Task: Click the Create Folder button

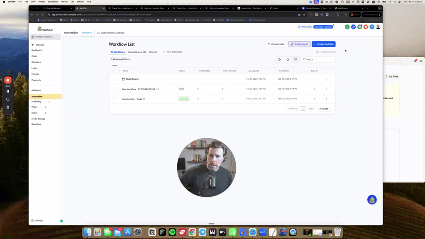Action: 276,44
